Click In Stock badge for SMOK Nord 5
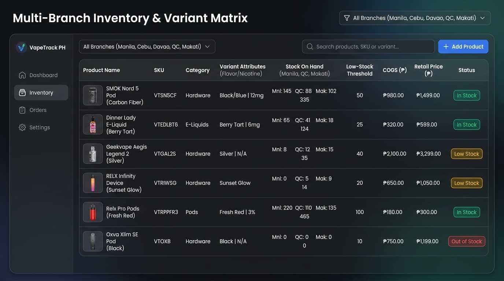 pos(467,95)
